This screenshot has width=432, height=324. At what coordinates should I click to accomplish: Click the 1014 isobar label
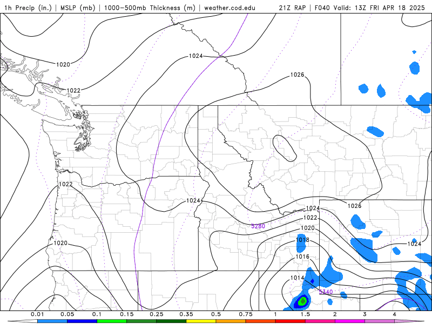click(x=298, y=278)
